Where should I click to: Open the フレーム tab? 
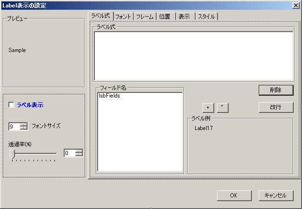pyautogui.click(x=144, y=16)
